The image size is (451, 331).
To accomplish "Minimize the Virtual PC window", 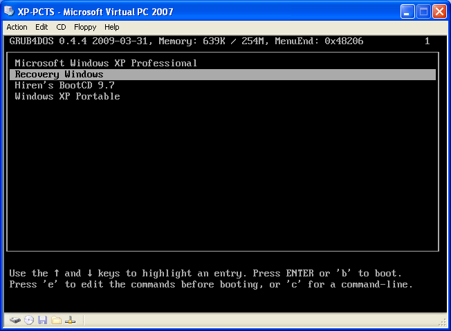I will click(407, 12).
